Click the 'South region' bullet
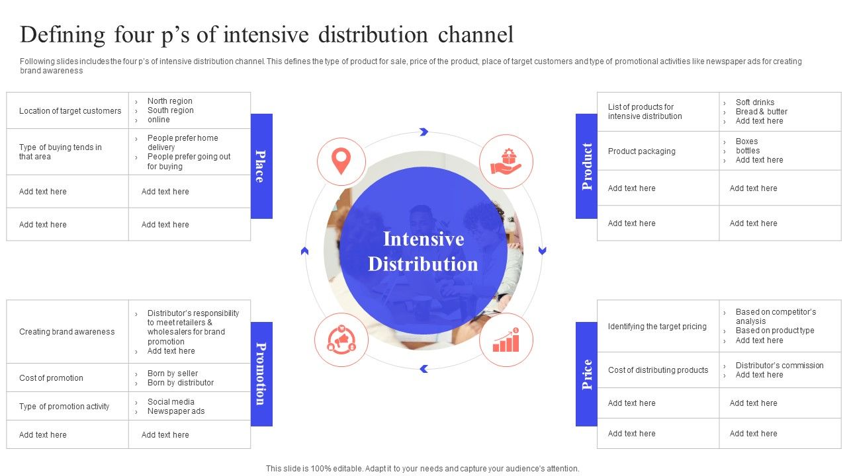Screen dimensions: 847x476 pos(171,110)
